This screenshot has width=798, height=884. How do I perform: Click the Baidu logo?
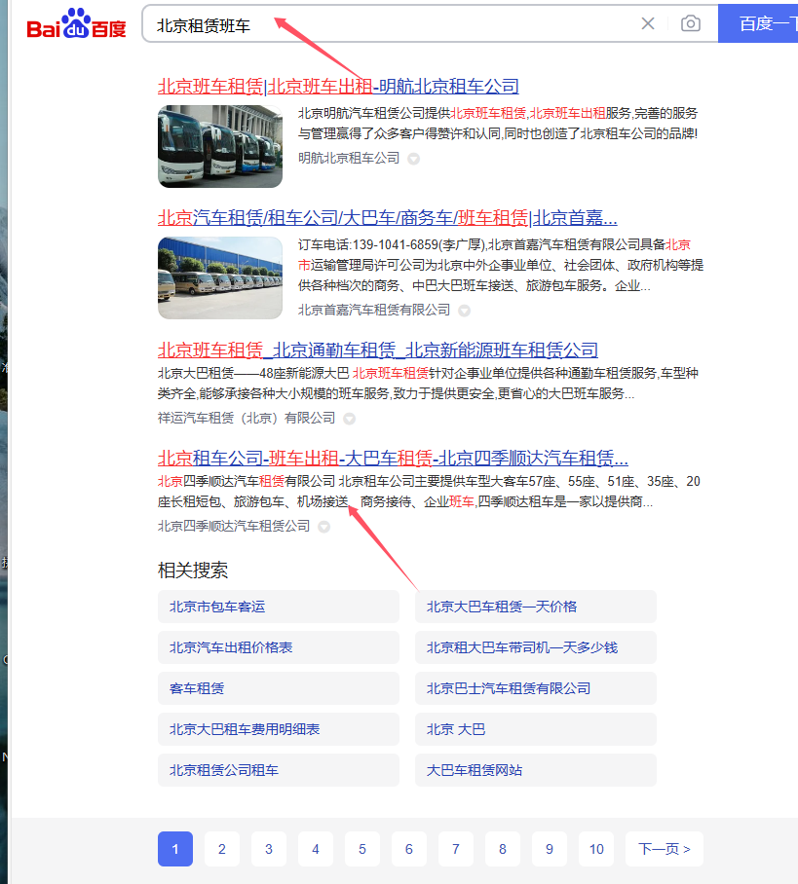tap(76, 23)
